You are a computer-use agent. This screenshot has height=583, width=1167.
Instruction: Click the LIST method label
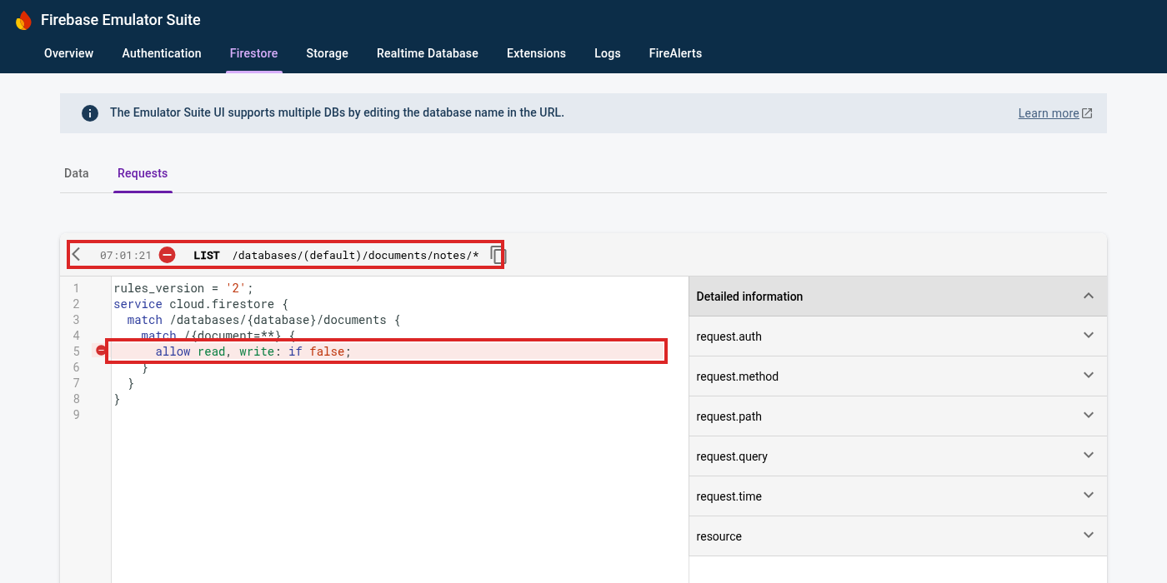[207, 256]
